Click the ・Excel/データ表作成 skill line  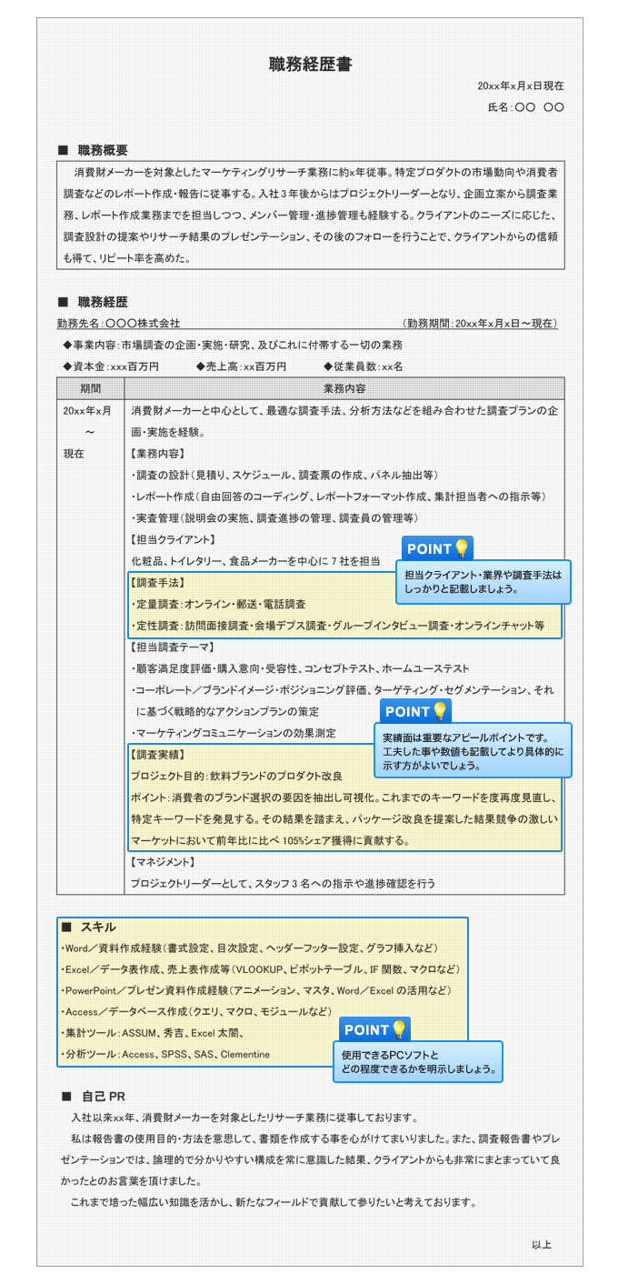click(260, 969)
